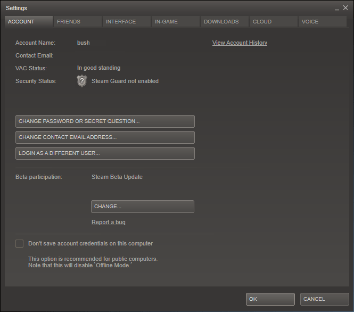Enable don't save account credentials checkbox
Screen dimensions: 354x312
click(20, 243)
